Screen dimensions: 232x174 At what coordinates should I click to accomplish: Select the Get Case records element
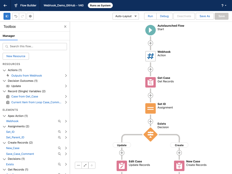[x=151, y=82]
